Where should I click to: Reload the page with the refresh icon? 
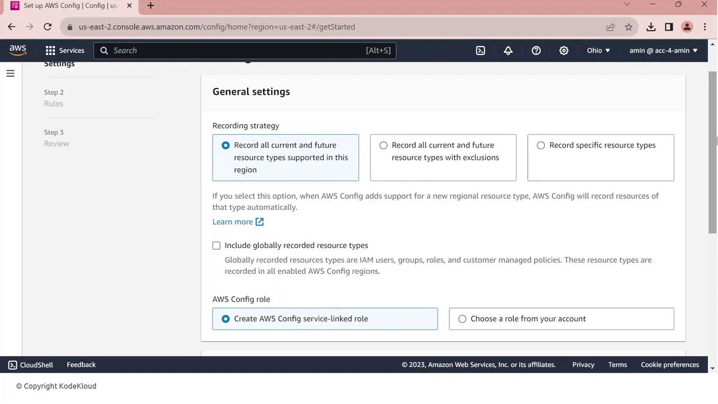coord(48,27)
